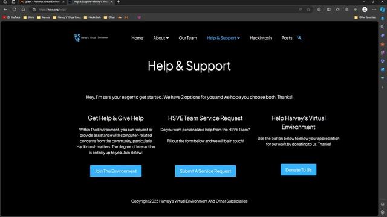Screen dimensions: 387x217
Task: Open tab actions menu icon
Action: [13, 2]
